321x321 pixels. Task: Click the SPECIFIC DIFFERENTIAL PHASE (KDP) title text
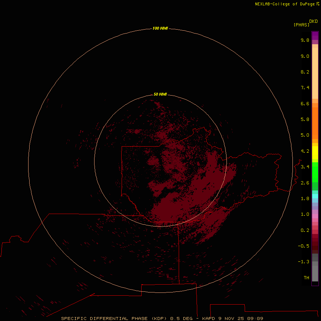[x=114, y=319]
